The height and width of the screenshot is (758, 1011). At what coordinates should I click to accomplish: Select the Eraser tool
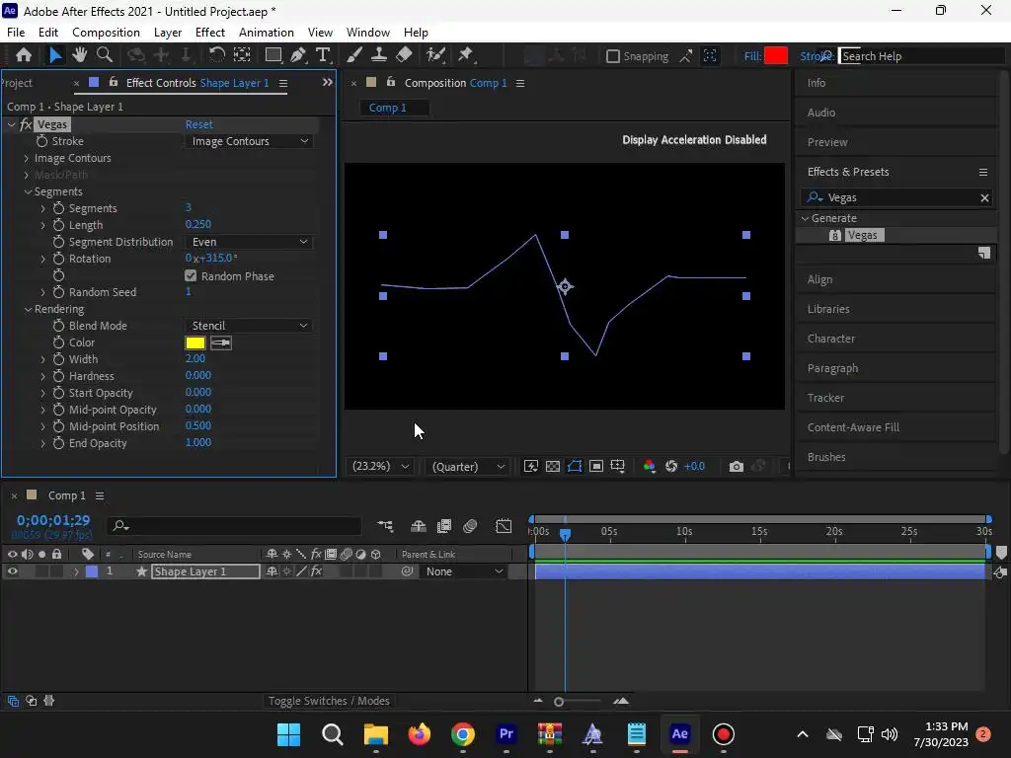404,55
